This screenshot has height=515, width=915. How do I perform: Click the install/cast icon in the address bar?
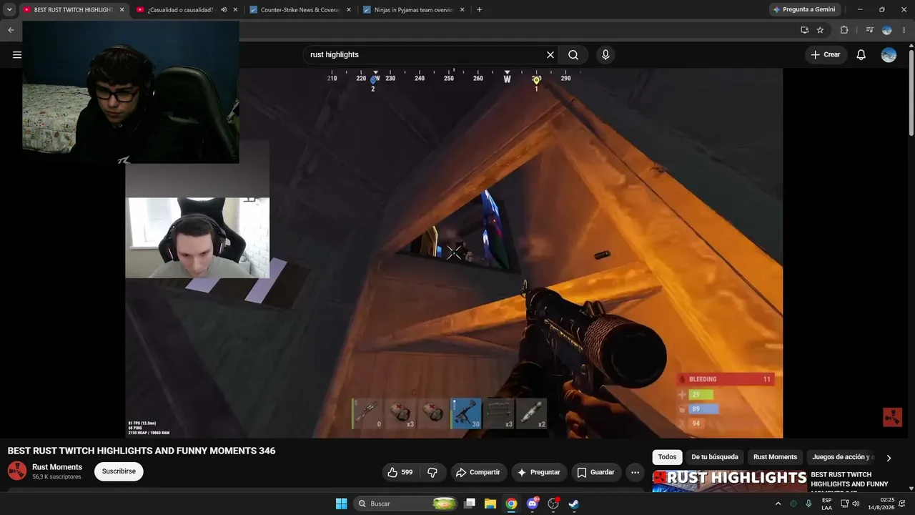804,30
